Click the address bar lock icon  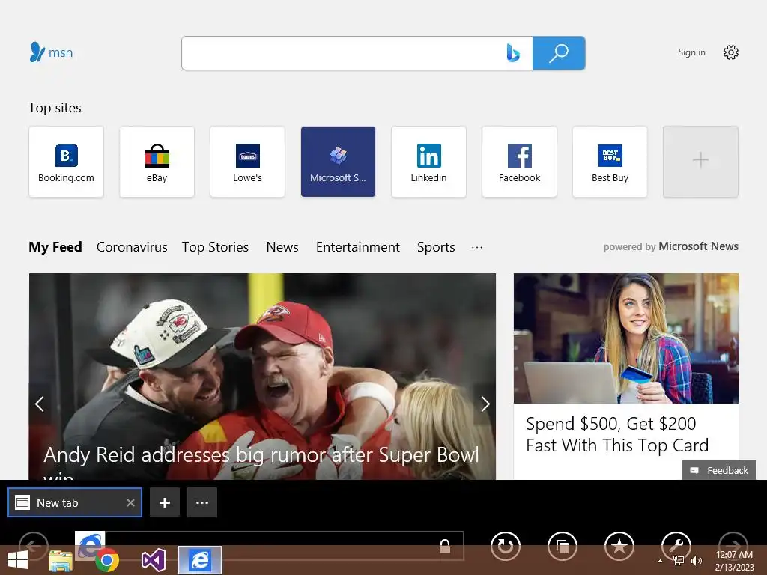[x=445, y=546]
